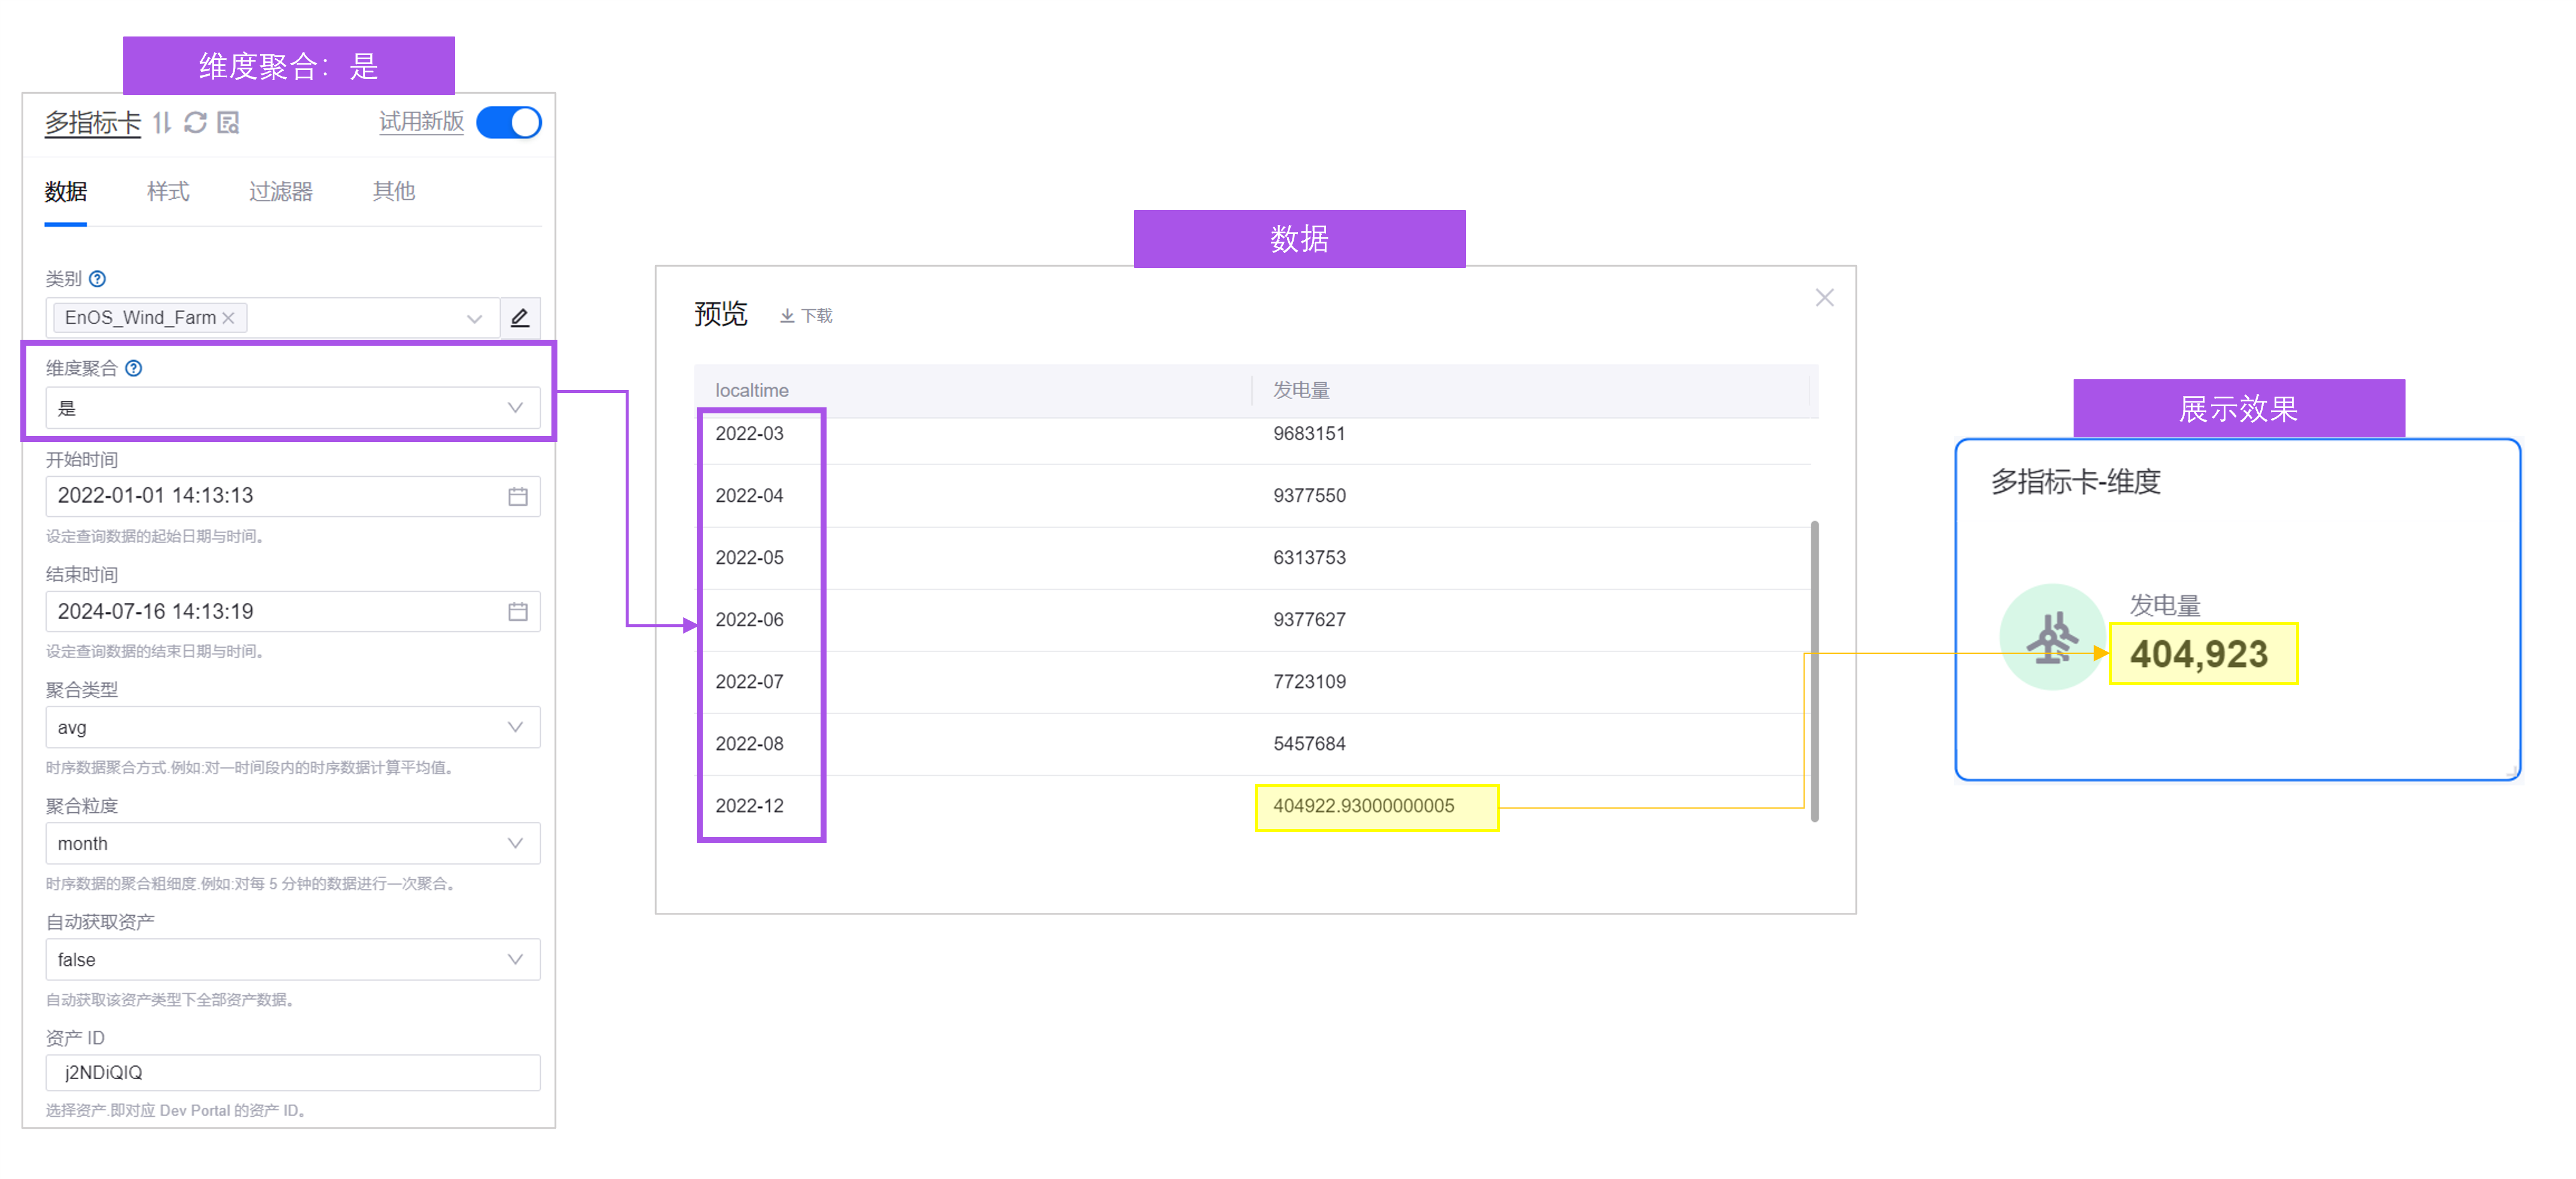Click the 资产 ID input field
The image size is (2576, 1179).
coord(292,1072)
